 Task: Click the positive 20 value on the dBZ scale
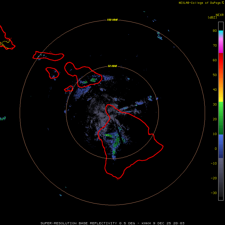(215, 119)
